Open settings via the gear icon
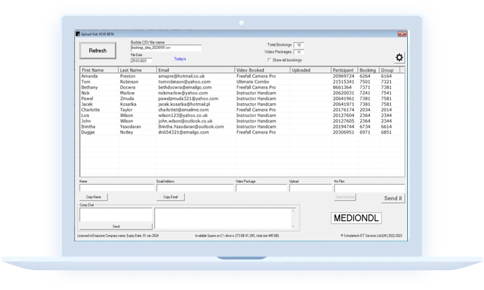 [x=399, y=57]
